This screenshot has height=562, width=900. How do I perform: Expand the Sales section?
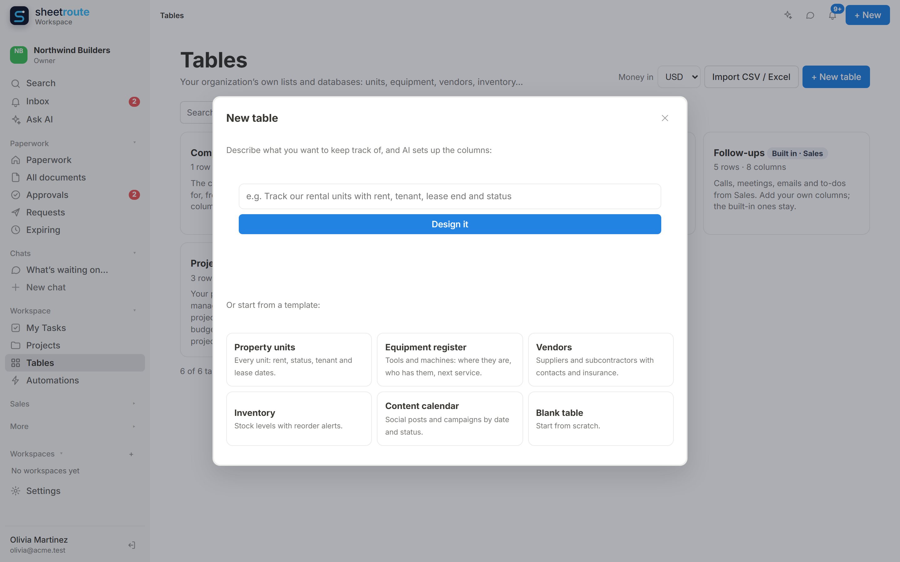point(134,404)
